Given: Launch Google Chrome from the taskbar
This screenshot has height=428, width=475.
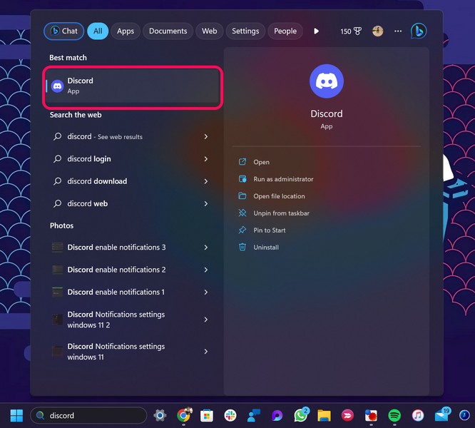Looking at the screenshot, I should [x=183, y=415].
